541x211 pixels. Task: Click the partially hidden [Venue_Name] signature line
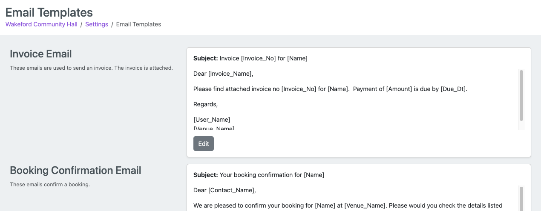tap(214, 128)
